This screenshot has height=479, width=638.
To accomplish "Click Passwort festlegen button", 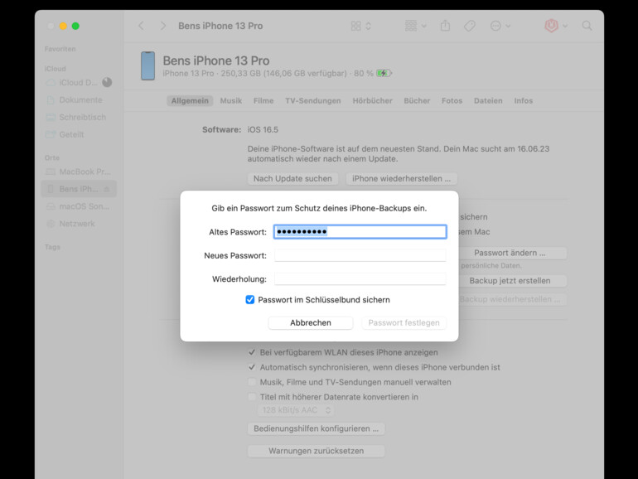I will click(404, 322).
